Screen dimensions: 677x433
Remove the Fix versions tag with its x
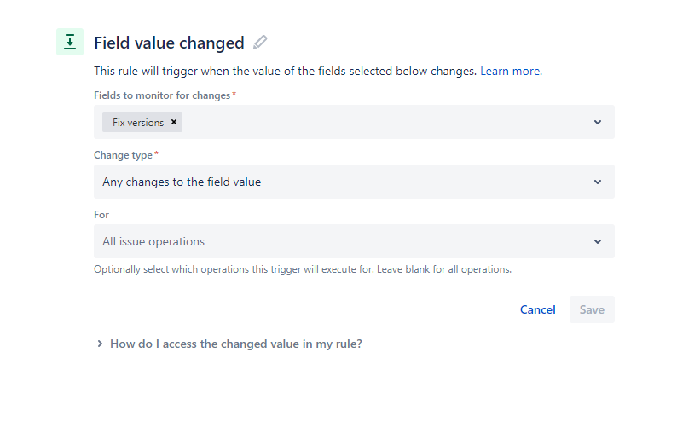[x=174, y=122]
